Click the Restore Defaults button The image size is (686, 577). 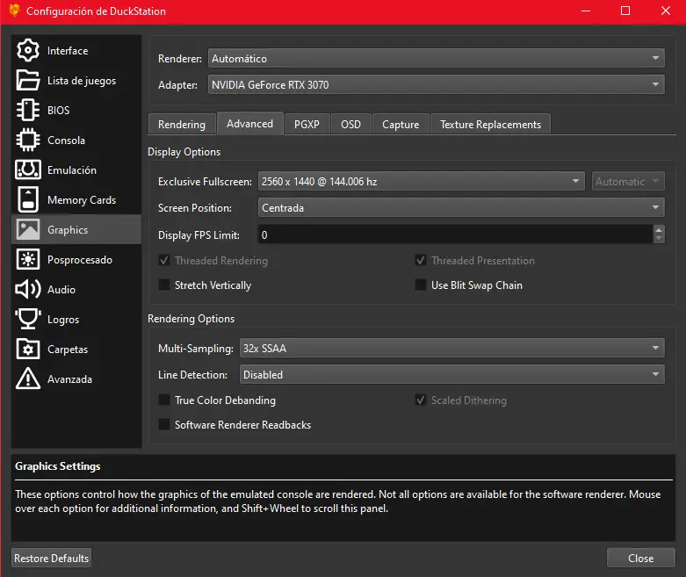[51, 559]
